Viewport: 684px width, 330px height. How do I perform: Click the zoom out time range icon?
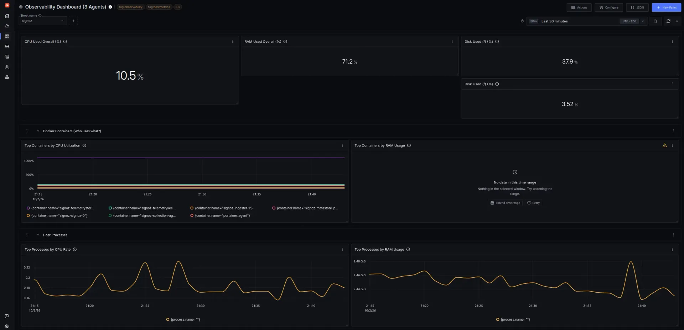pyautogui.click(x=655, y=21)
